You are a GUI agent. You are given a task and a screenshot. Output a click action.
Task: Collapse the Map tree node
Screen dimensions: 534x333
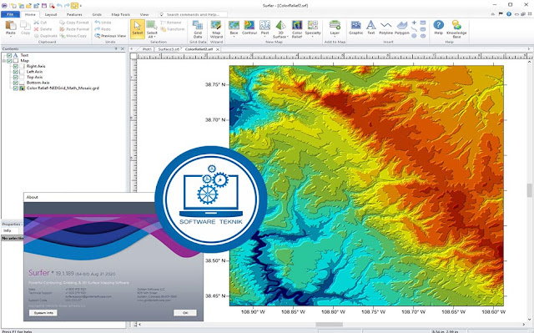tap(4, 61)
